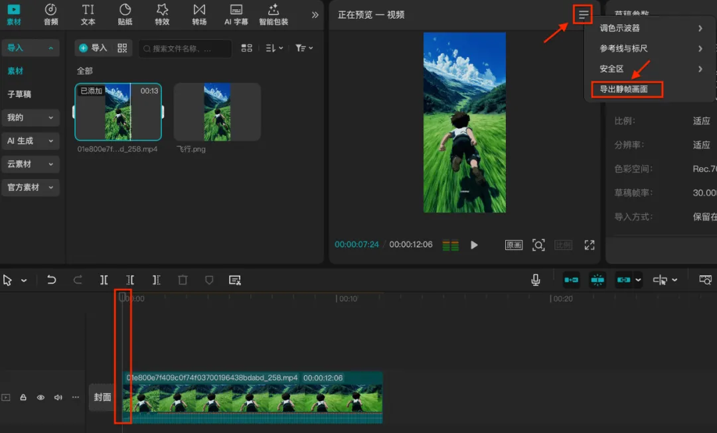Open the 素材 media tab
The image size is (717, 433).
[14, 15]
